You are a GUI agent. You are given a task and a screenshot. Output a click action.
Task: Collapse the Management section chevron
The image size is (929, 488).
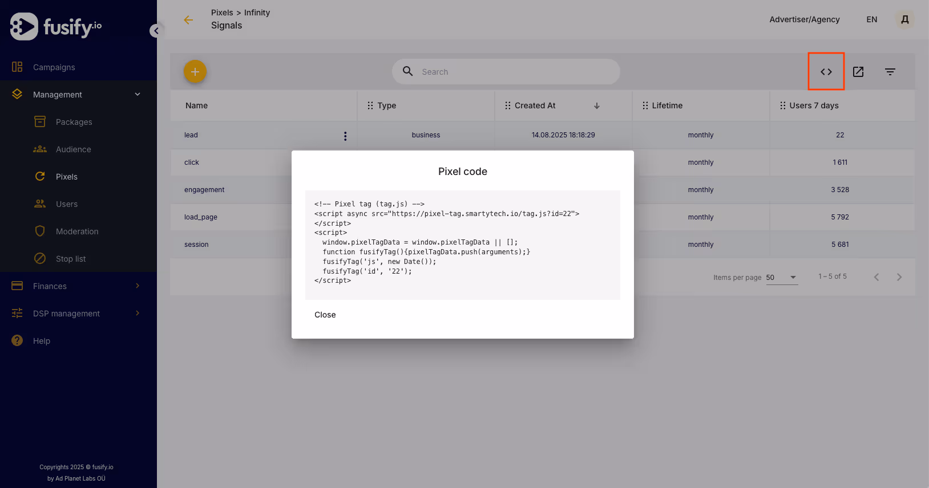click(138, 94)
